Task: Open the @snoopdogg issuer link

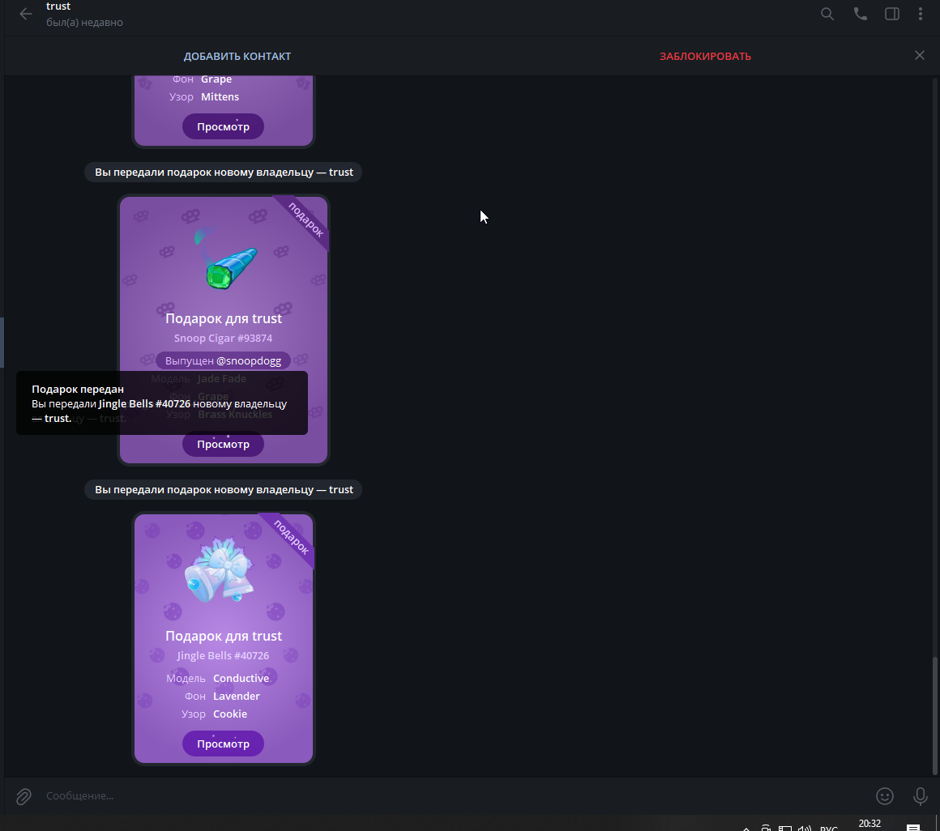Action: pos(248,360)
